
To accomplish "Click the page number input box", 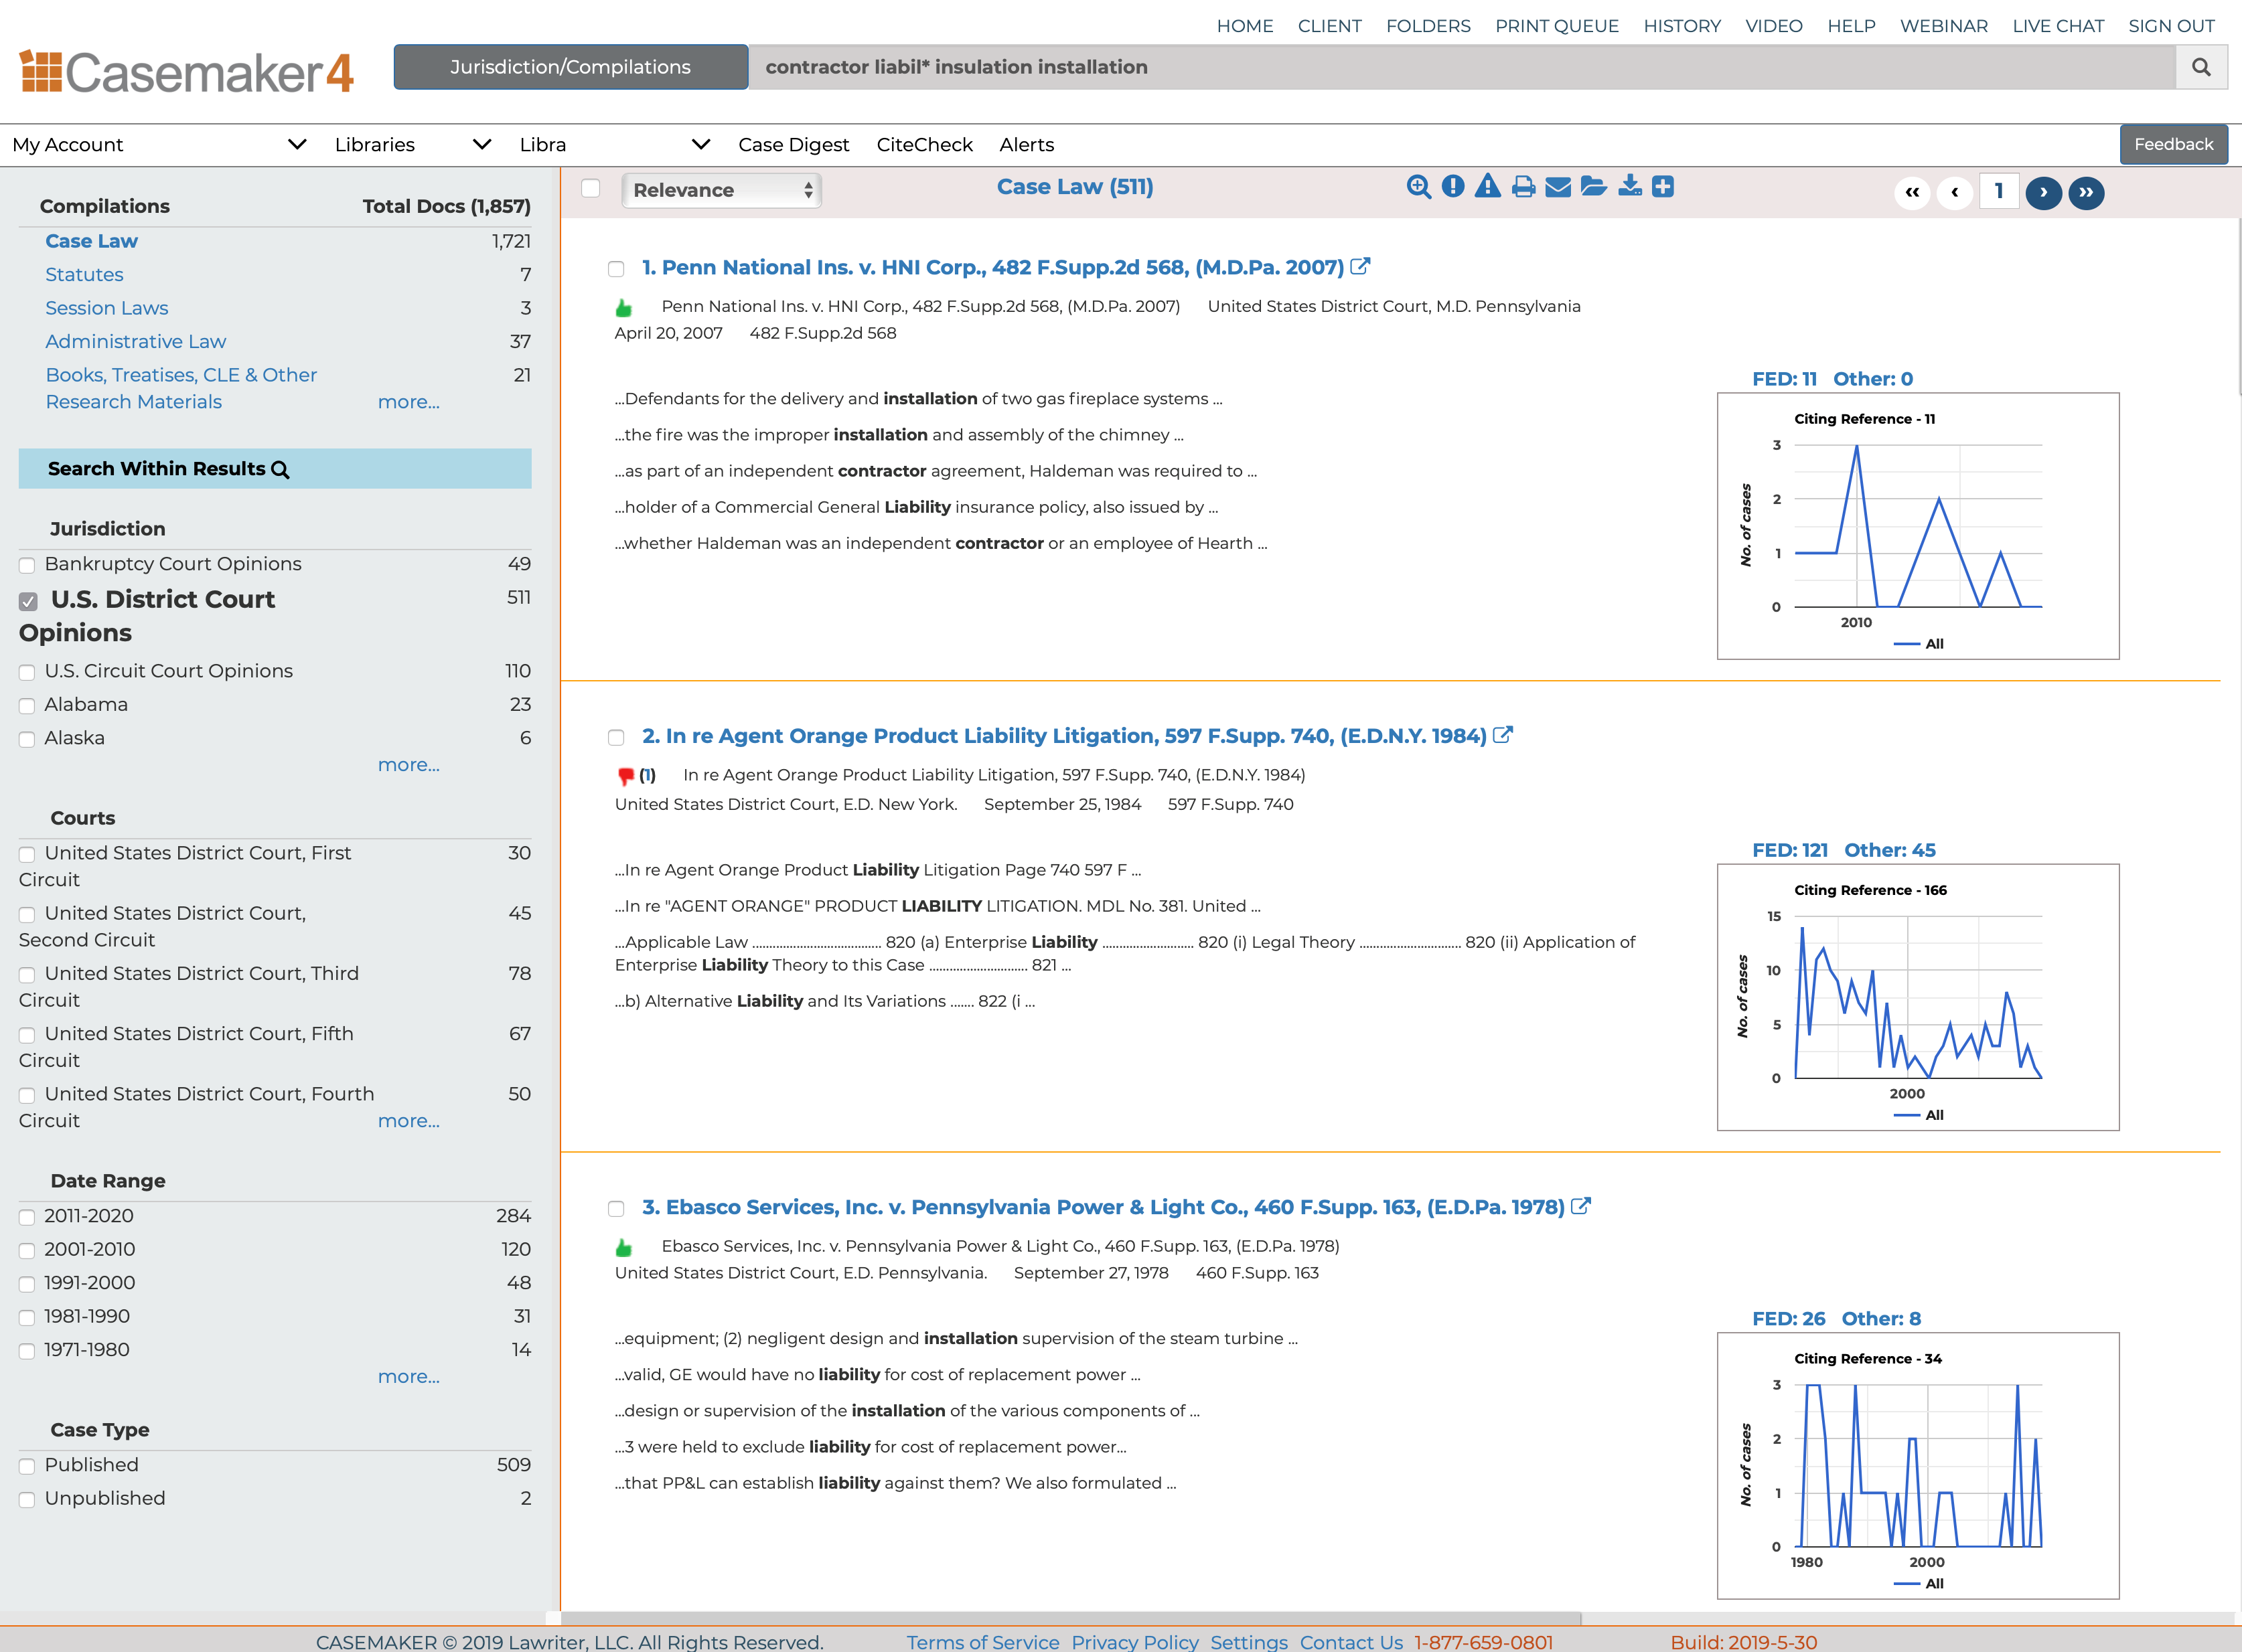I will click(x=1998, y=191).
